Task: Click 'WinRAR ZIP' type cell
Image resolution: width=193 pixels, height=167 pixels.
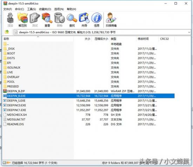Action: pyautogui.click(x=122, y=91)
